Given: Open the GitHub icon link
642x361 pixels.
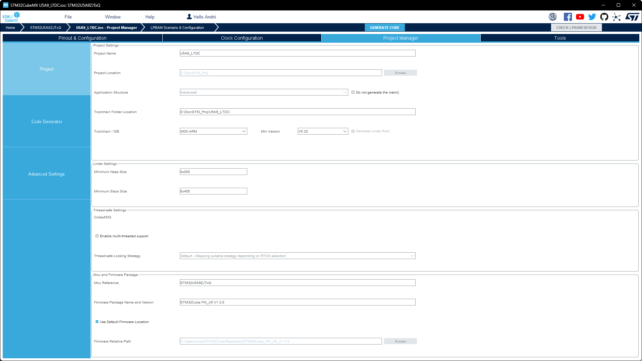Looking at the screenshot, I should 604,17.
